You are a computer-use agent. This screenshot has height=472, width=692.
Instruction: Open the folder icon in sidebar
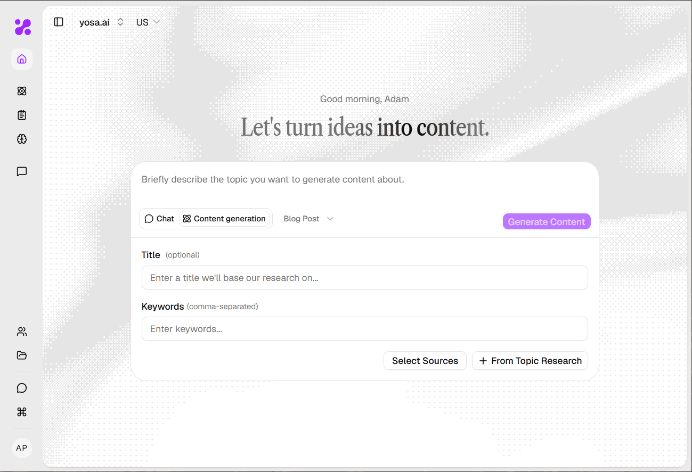[x=22, y=355]
